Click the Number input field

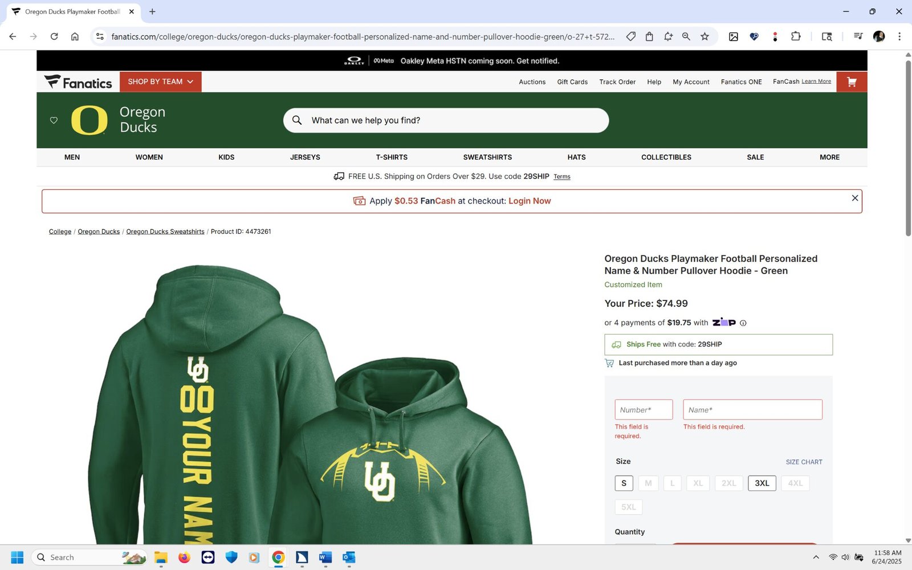point(644,410)
